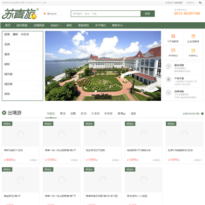Screen dimensions: 205x205
Task: Click the resort hotel banner image
Action: click(x=103, y=66)
